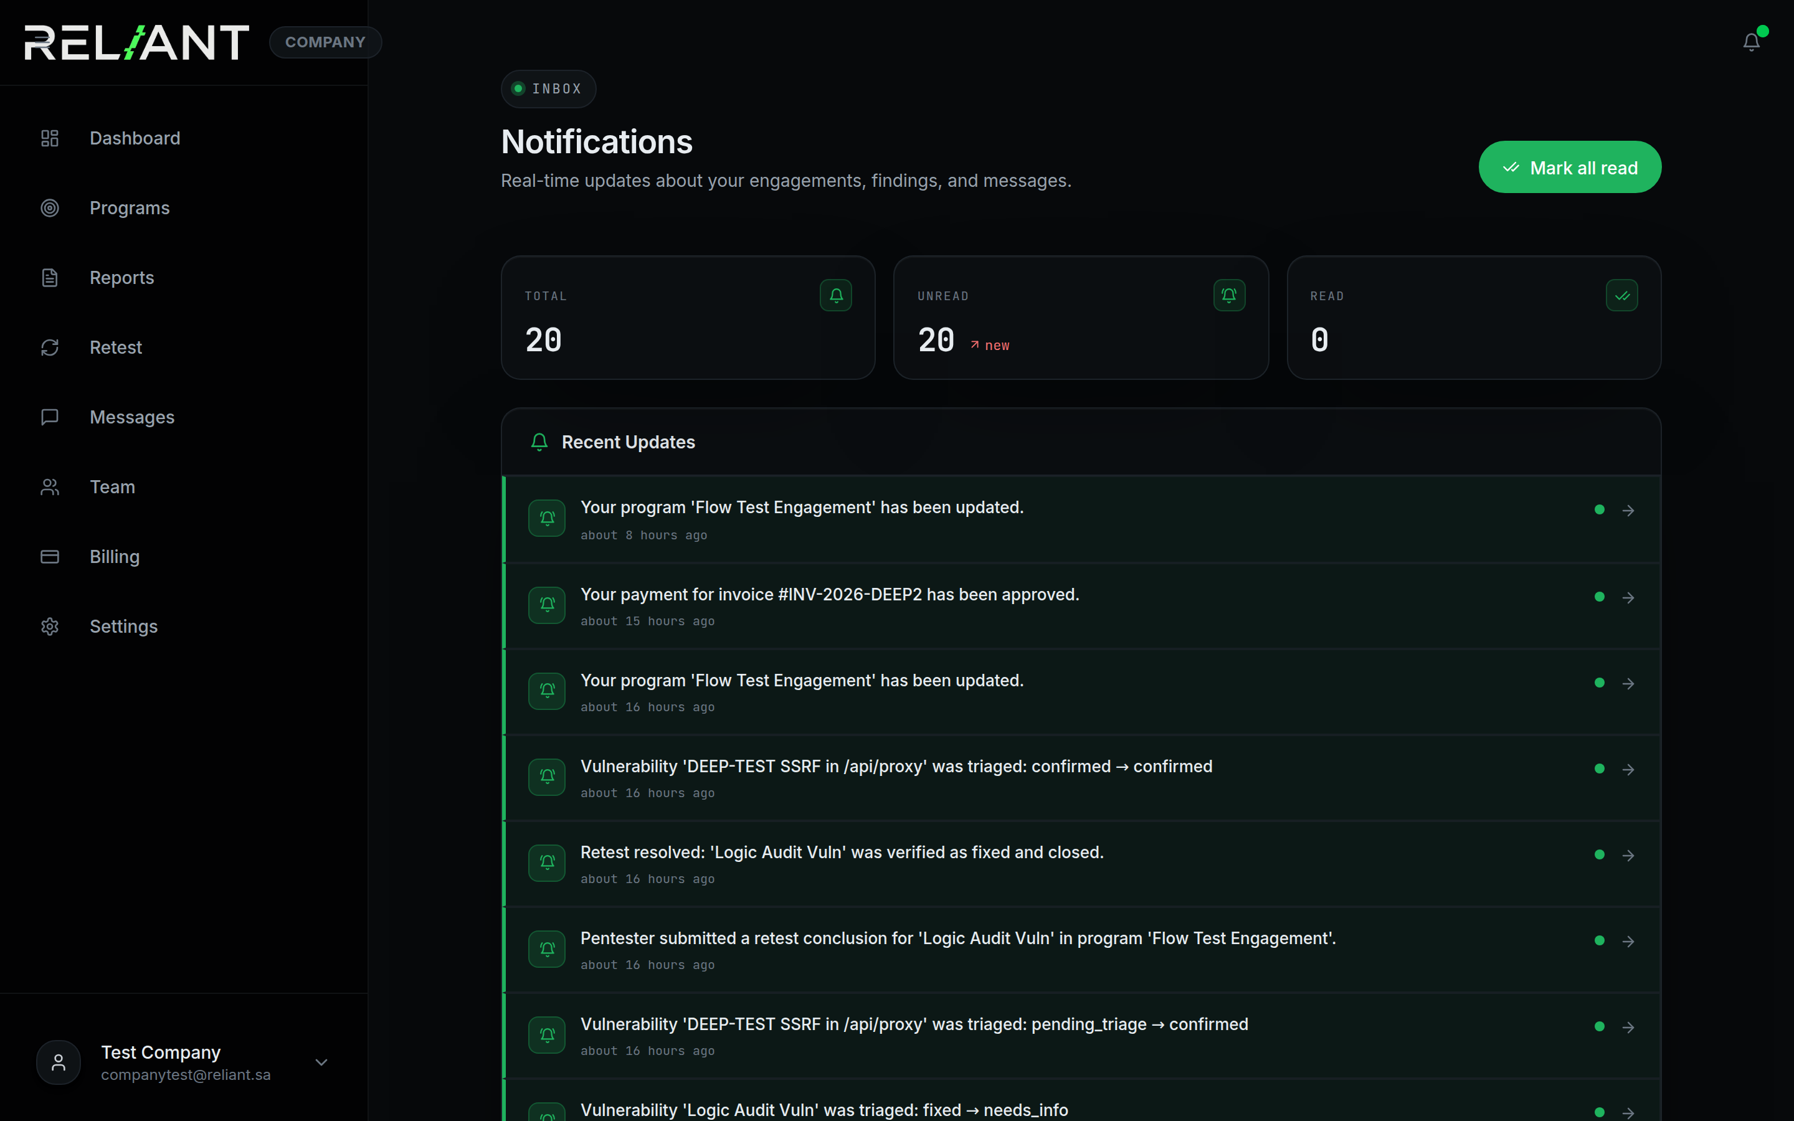Click the Dashboard grid icon
Image resolution: width=1794 pixels, height=1121 pixels.
(x=50, y=139)
